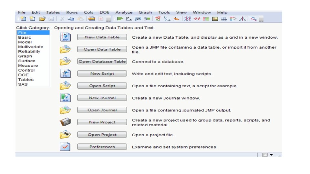Click the New Script button
The image size is (310, 174).
(x=102, y=73)
